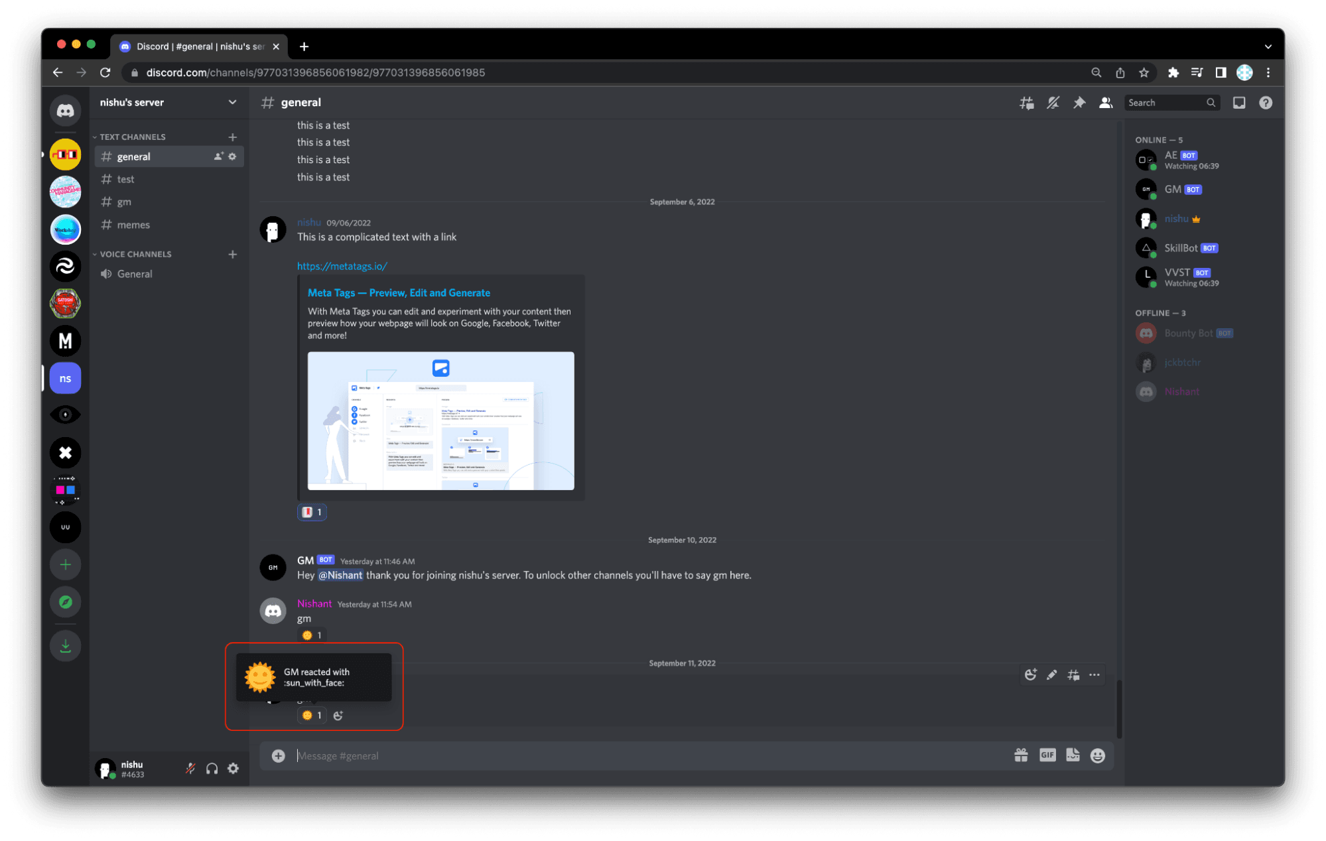Open pinned messages icon

(1079, 103)
